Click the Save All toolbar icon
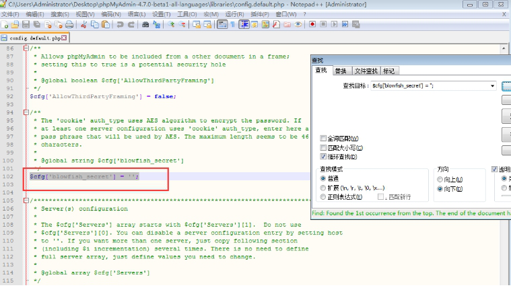Image resolution: width=511 pixels, height=296 pixels. coord(37,24)
